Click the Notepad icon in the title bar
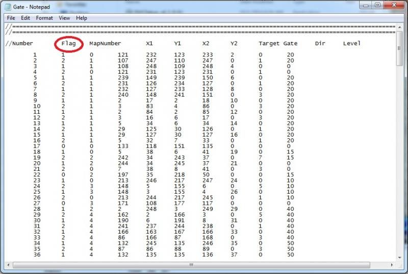Viewport: 408px width, 274px height. tap(9, 6)
